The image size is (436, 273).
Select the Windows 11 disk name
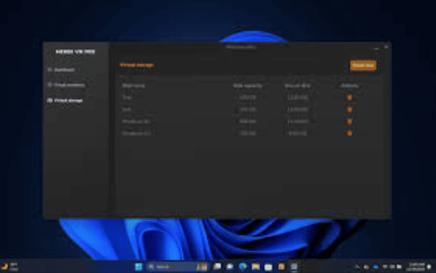click(136, 133)
